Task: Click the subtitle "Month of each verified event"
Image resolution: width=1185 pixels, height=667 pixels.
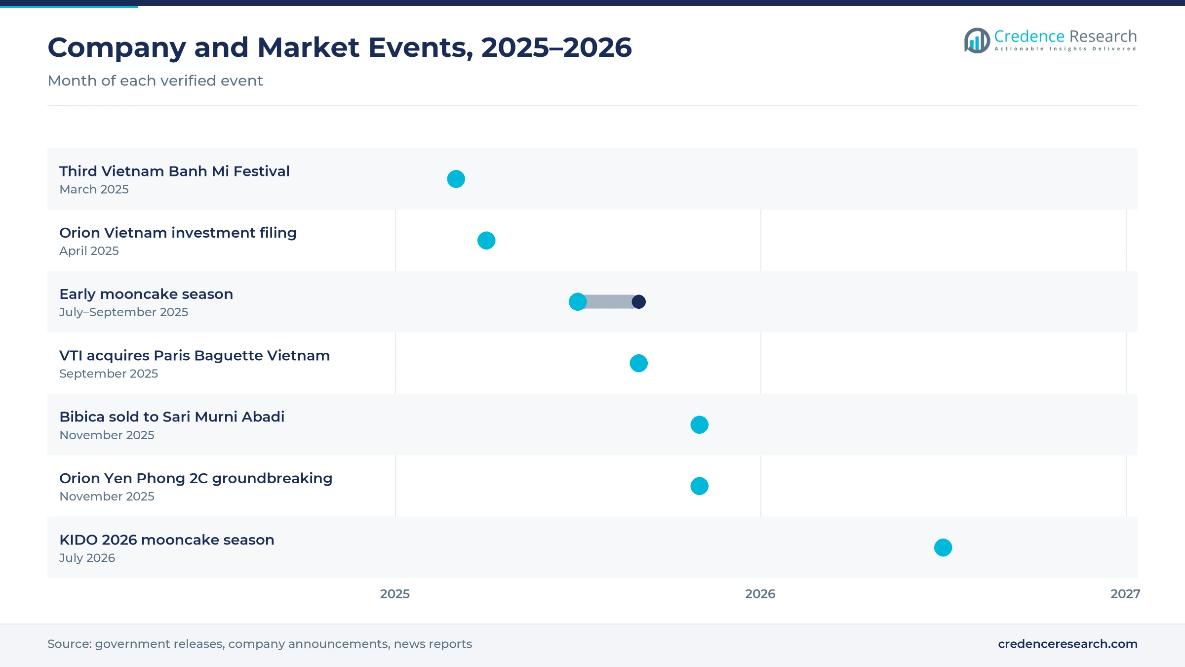Action: (155, 81)
